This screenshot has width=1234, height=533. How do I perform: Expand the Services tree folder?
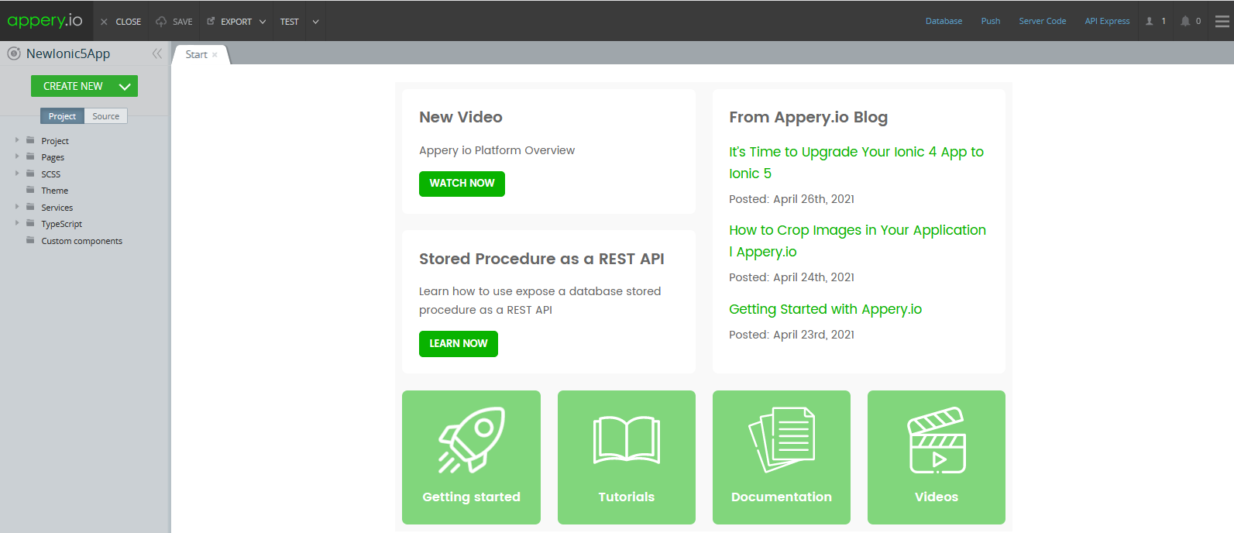pyautogui.click(x=17, y=207)
